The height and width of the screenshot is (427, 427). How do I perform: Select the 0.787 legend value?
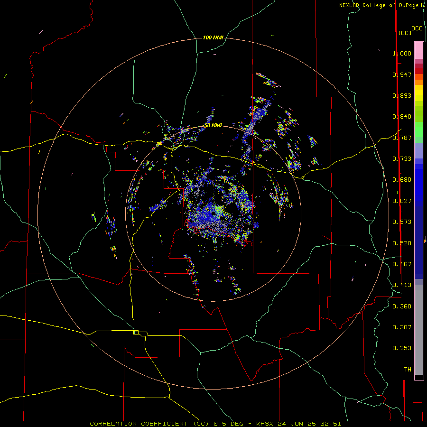coord(402,138)
